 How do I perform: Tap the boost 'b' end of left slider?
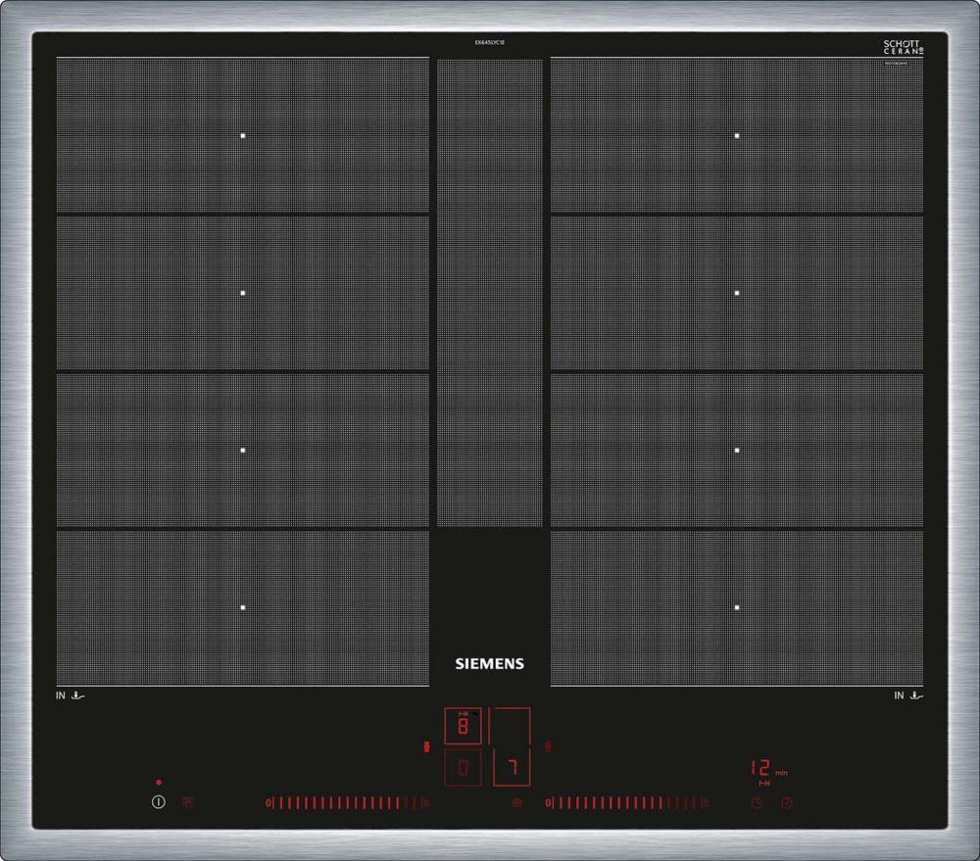[x=426, y=803]
